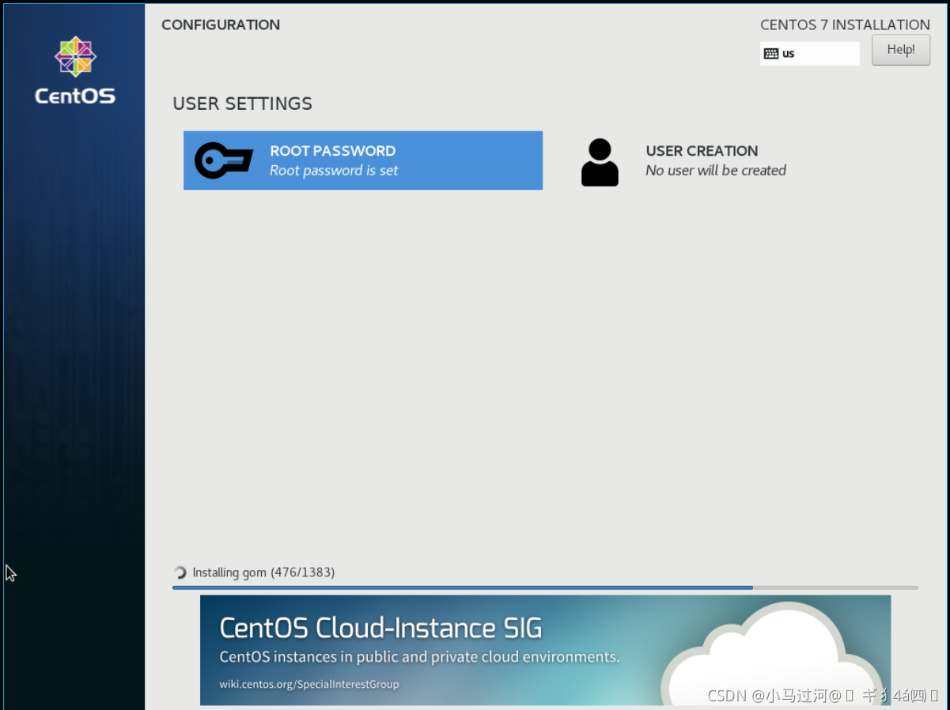Click the user creation person icon
This screenshot has height=710, width=950.
600,162
